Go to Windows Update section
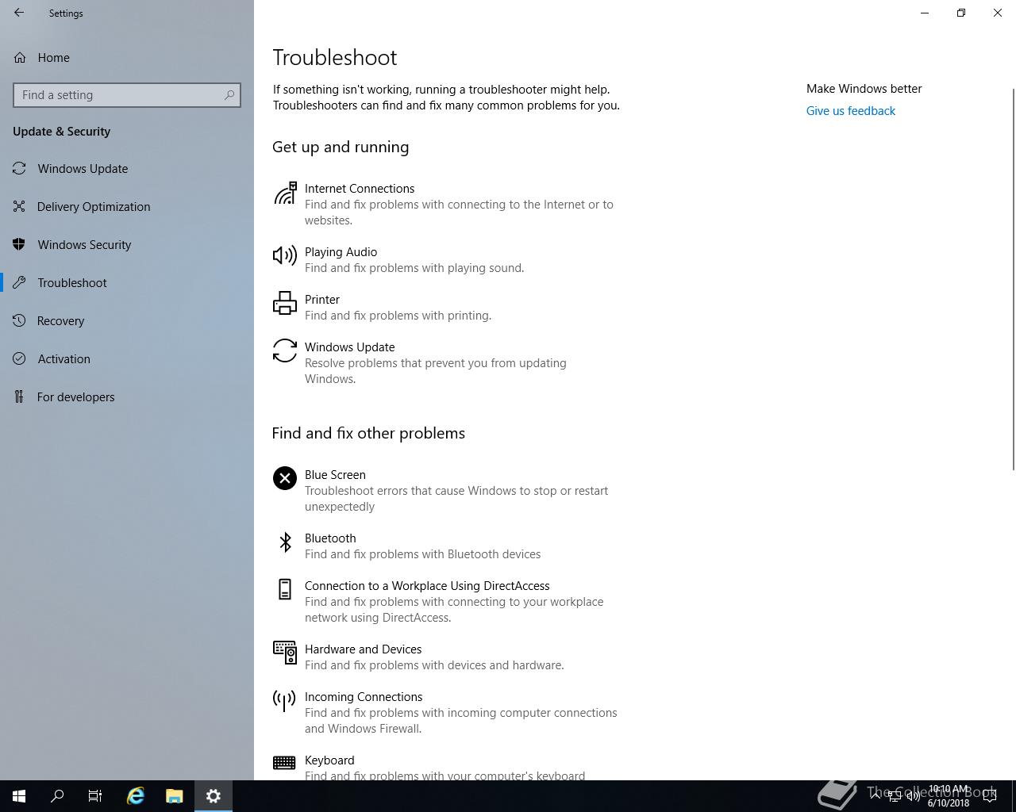 [x=127, y=168]
